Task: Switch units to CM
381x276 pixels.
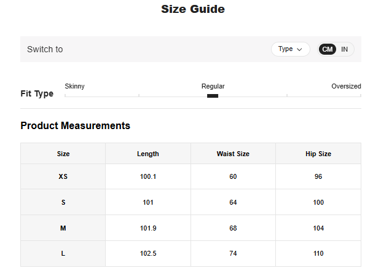Action: [328, 49]
